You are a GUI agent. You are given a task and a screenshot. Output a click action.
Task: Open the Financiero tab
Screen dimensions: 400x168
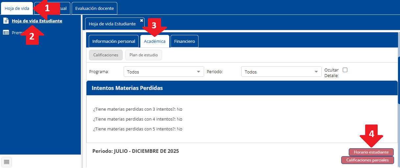[184, 41]
